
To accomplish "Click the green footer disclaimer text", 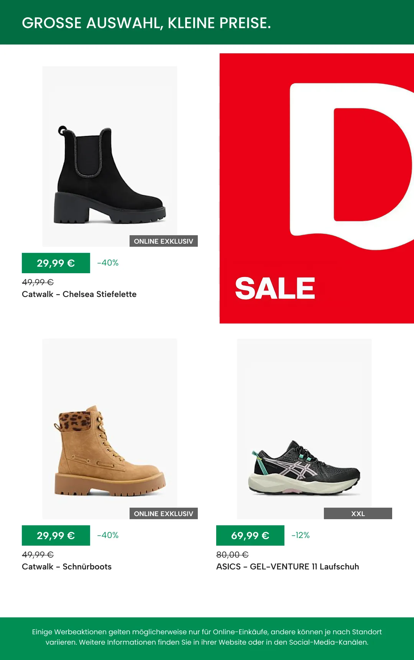I will pos(207,637).
